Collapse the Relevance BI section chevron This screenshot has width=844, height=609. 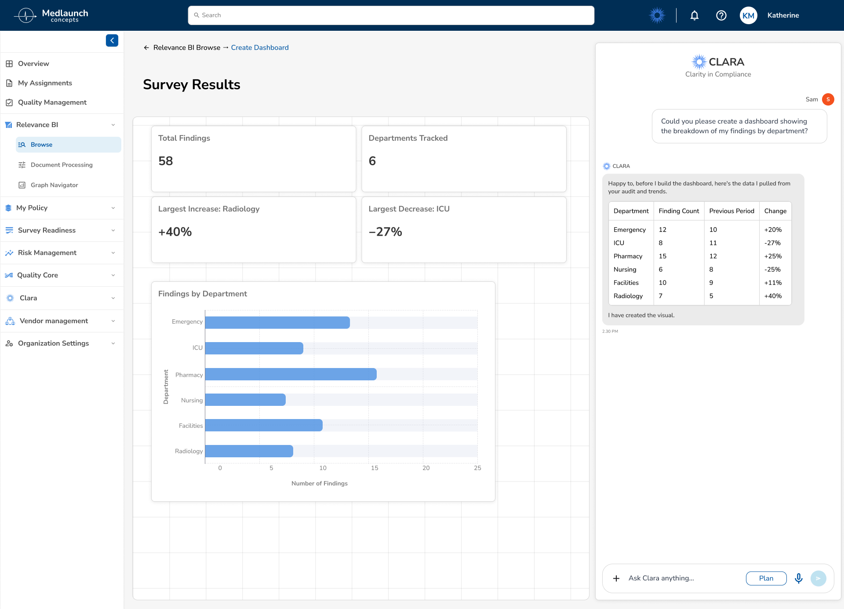tap(113, 125)
